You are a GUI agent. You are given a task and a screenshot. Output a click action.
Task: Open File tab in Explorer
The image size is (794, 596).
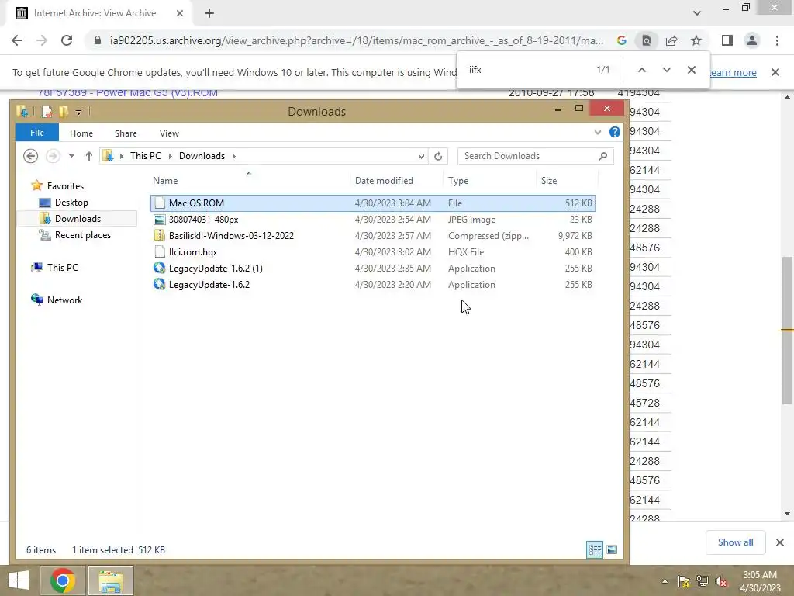[x=37, y=133]
